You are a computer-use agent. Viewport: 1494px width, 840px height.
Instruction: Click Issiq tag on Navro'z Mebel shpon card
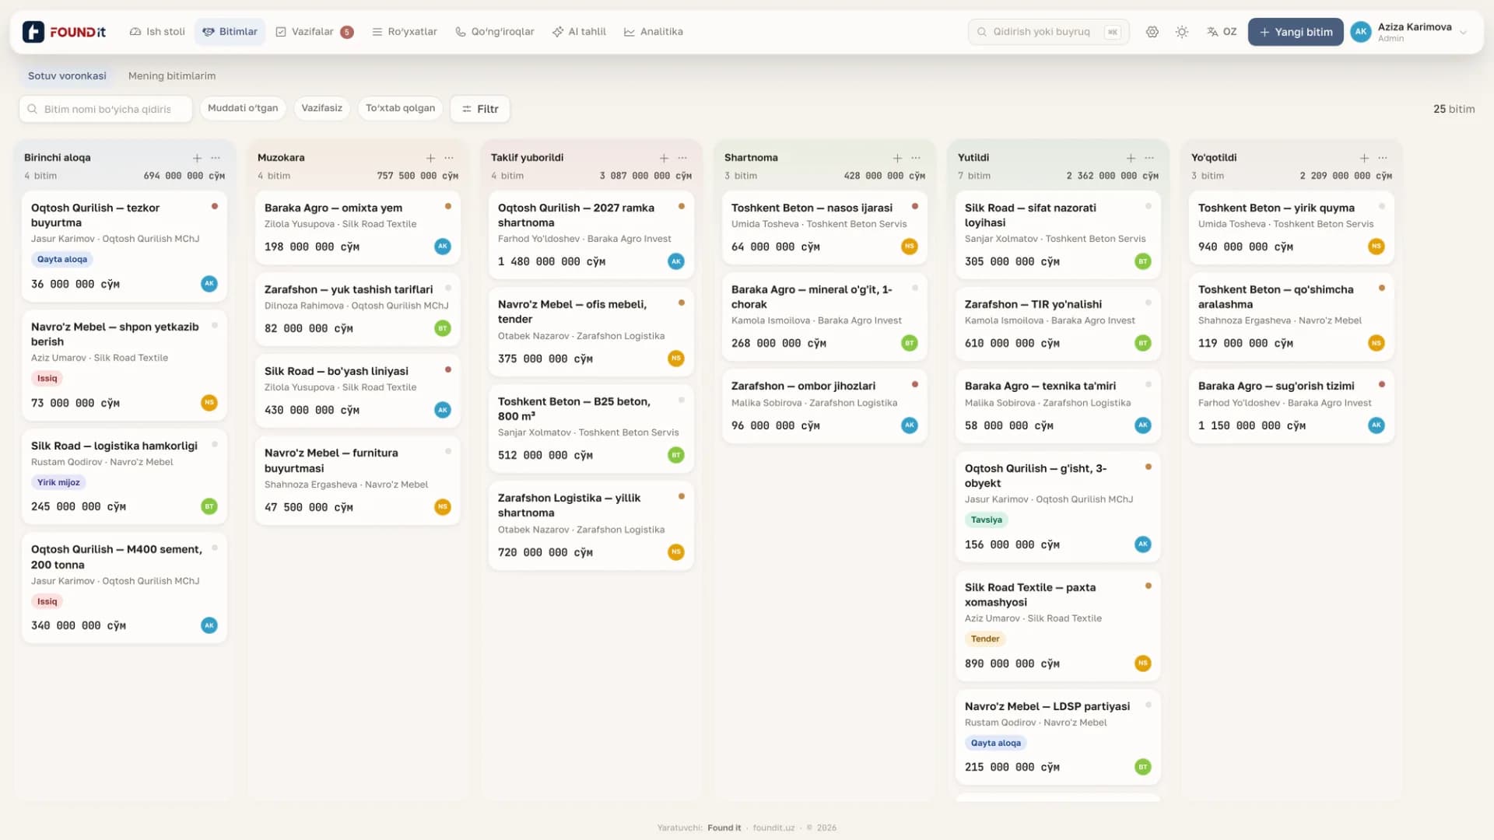(47, 378)
